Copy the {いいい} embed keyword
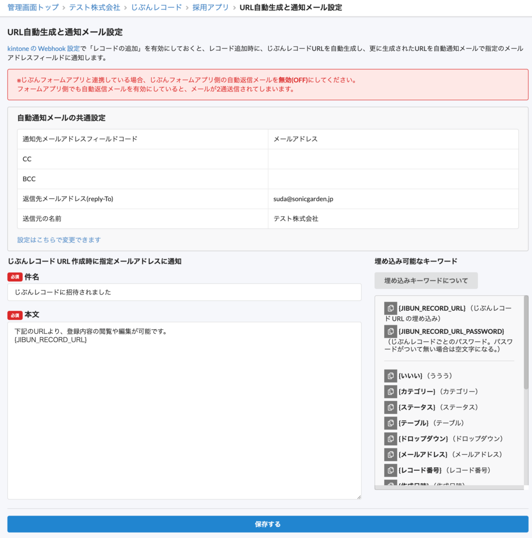Screen dimensions: 532x538 coord(390,376)
